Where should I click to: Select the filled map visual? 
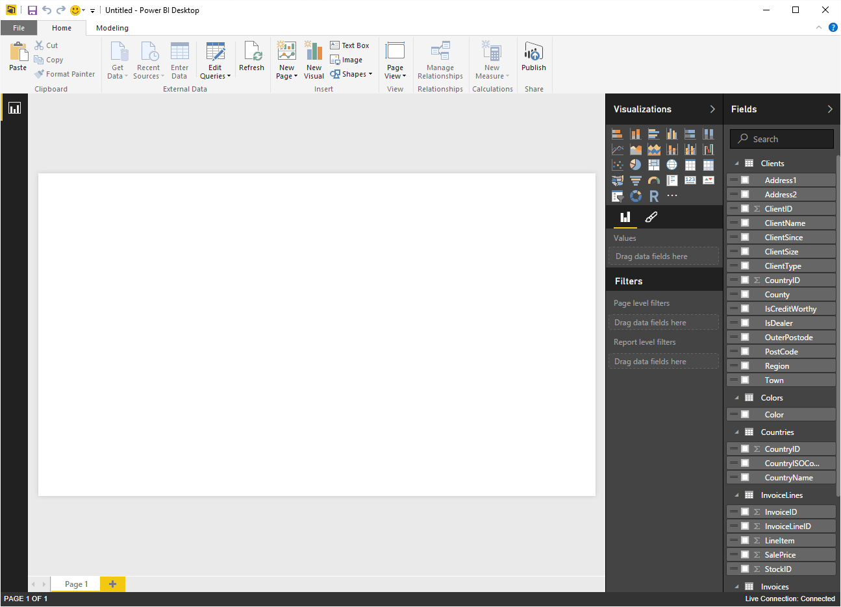click(618, 180)
